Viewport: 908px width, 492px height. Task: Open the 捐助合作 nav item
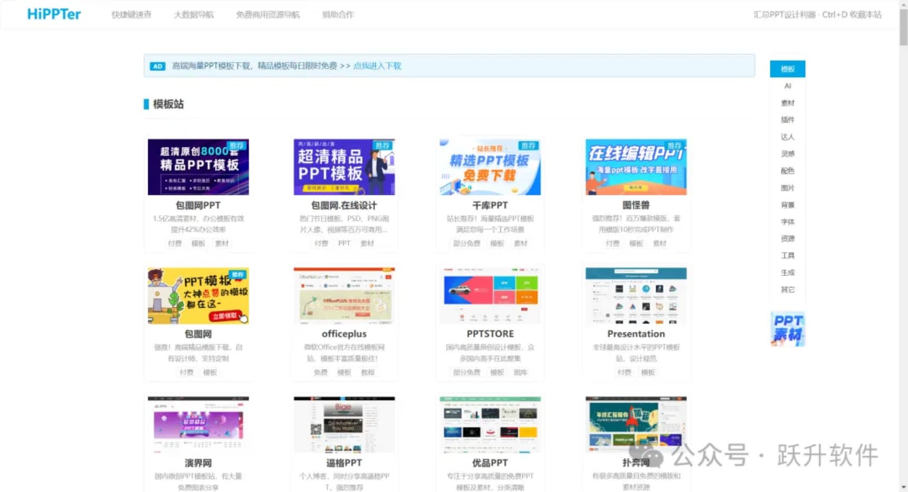coord(338,14)
